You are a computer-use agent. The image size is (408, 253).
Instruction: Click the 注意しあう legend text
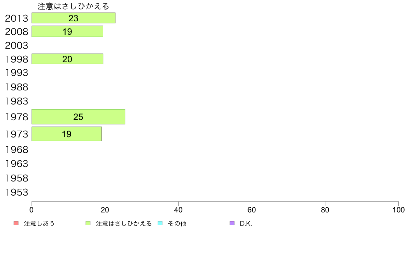[x=39, y=223]
